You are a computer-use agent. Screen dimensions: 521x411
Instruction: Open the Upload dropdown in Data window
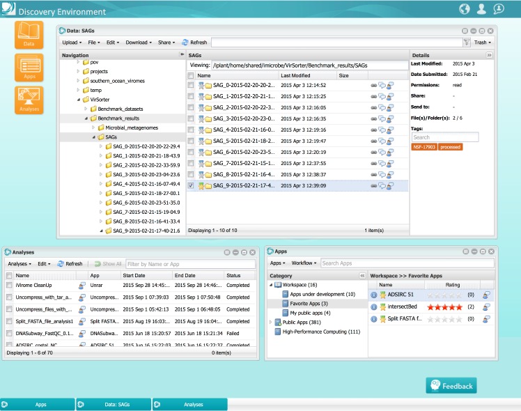[72, 42]
